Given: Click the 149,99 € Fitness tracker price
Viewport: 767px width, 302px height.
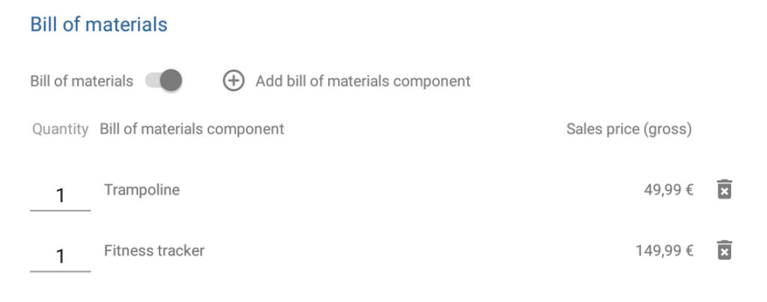Looking at the screenshot, I should click(x=664, y=250).
